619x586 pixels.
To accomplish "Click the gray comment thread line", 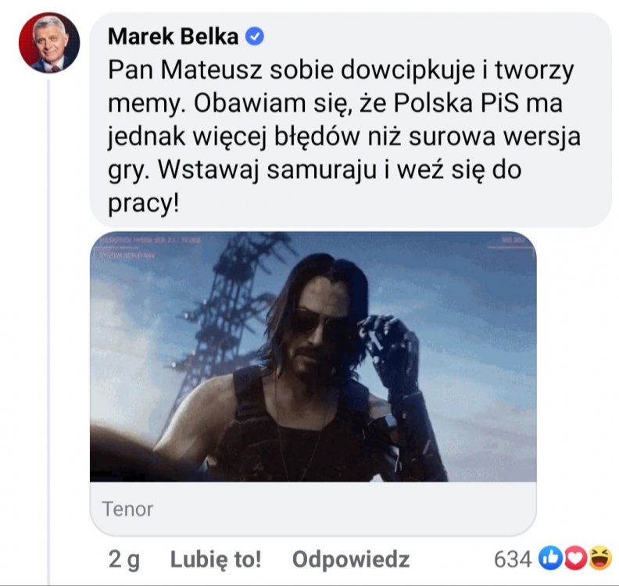I will click(x=48, y=331).
